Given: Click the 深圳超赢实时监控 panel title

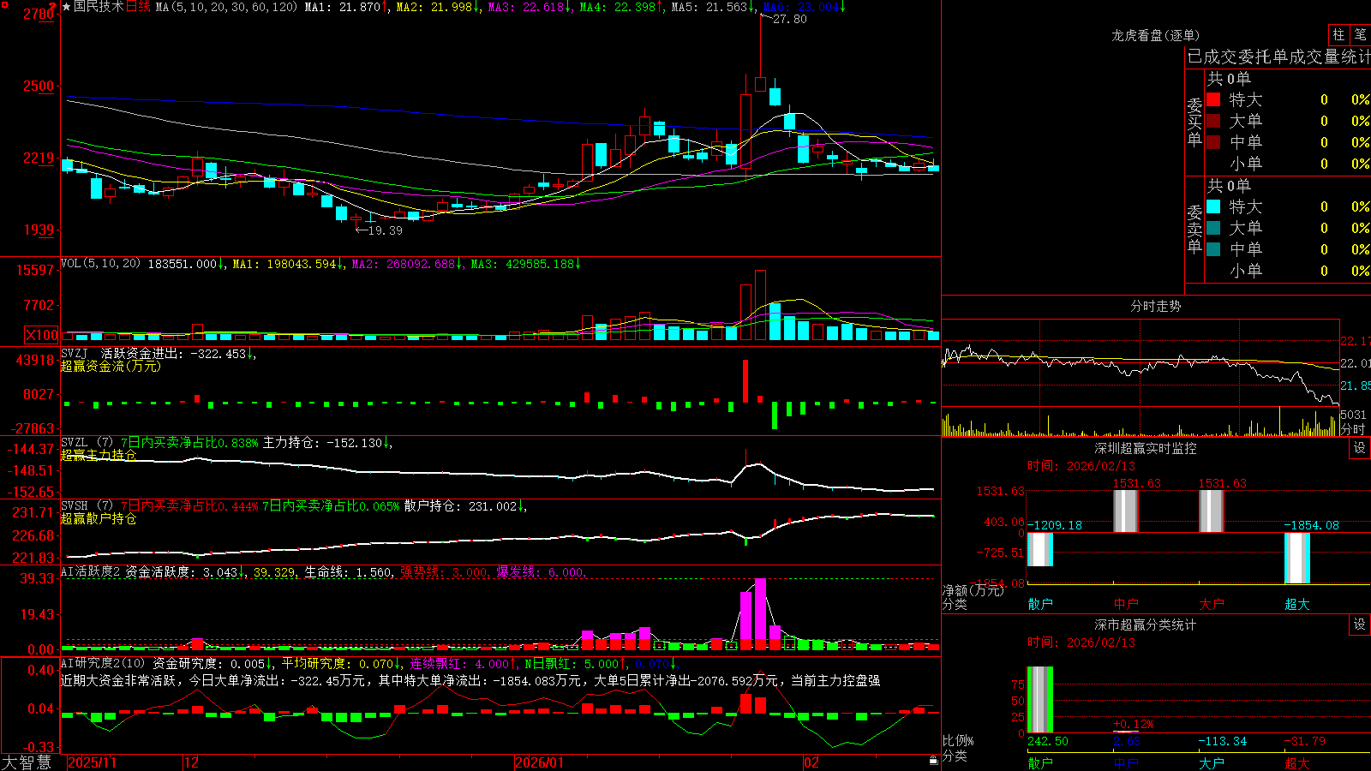Looking at the screenshot, I should (1145, 448).
